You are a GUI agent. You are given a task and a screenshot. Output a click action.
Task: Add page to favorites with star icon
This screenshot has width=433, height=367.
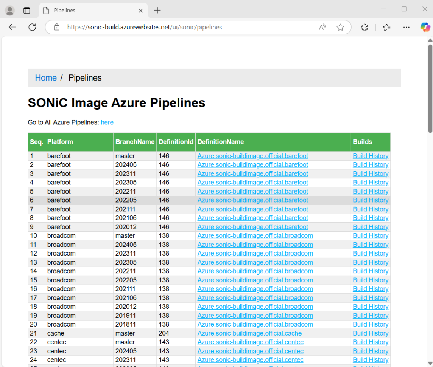click(x=340, y=27)
